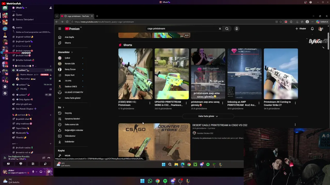The height and width of the screenshot is (185, 330).
Task: Expand shorts with Daha fazla göster button
Action: tap(208, 116)
